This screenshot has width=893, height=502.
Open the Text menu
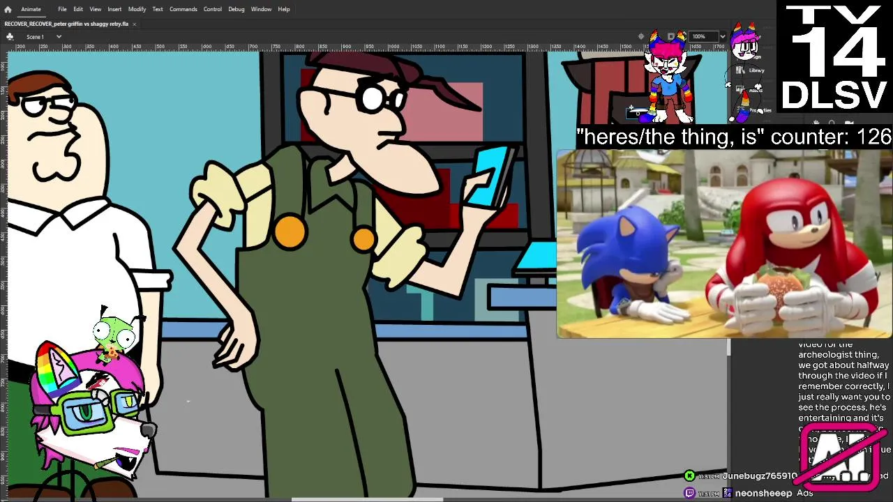point(158,9)
